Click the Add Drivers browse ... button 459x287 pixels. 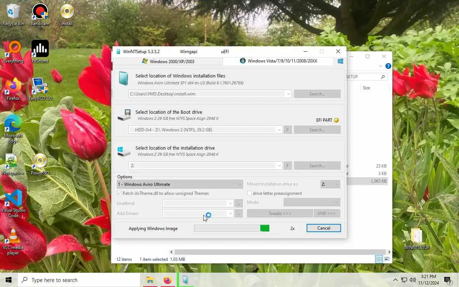pyautogui.click(x=239, y=213)
